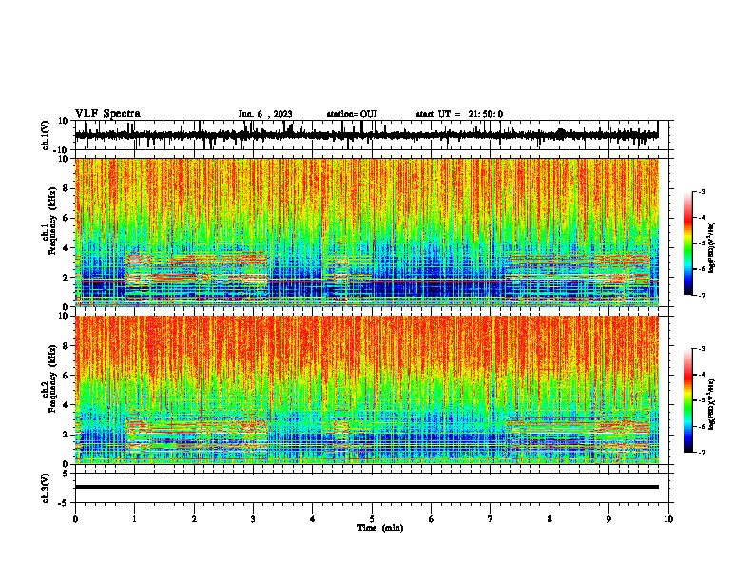This screenshot has height=582, width=753.
Task: Click the "-3" label on ch.1 color bar
Action: click(702, 191)
